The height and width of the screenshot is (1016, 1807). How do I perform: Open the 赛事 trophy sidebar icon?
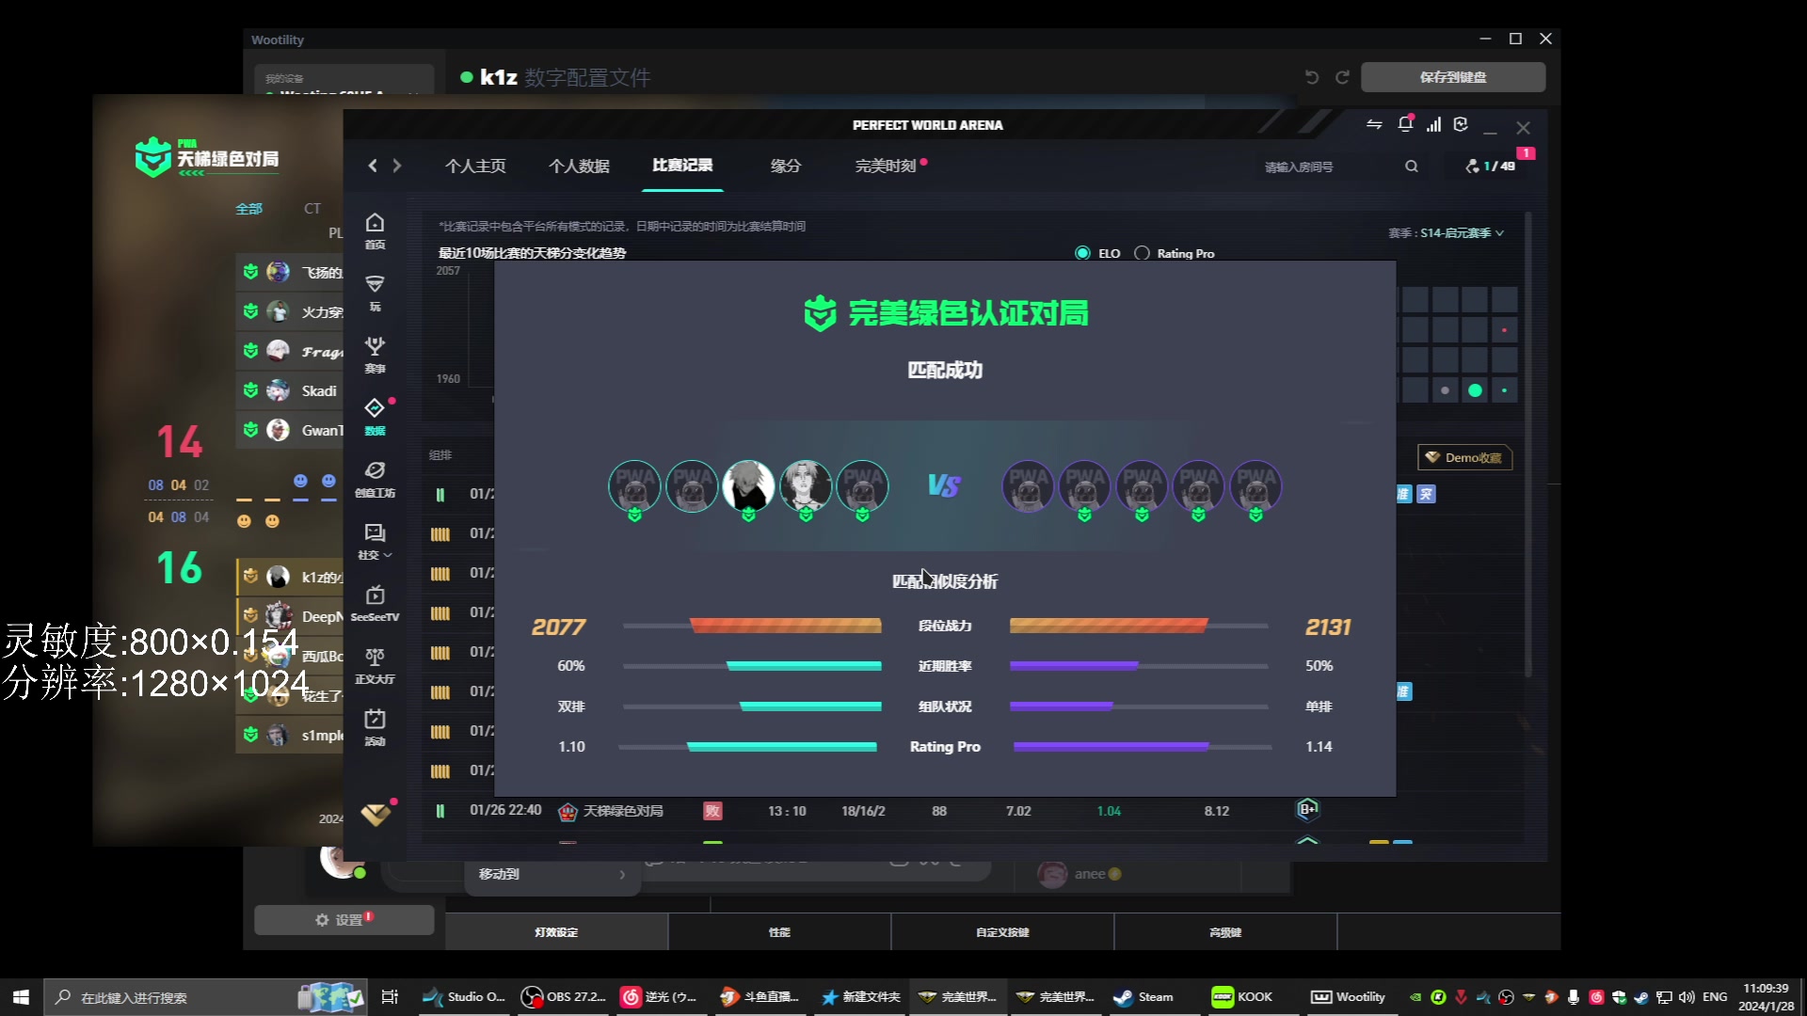tap(375, 355)
